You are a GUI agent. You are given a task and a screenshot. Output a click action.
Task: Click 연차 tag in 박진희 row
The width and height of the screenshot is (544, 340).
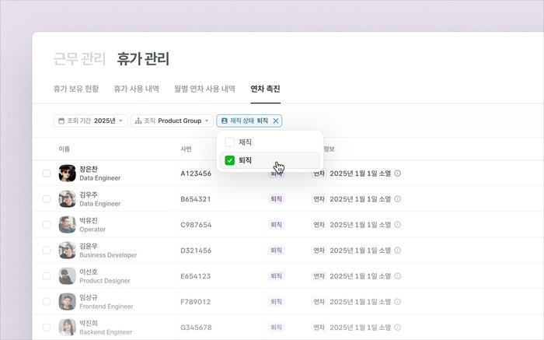point(319,327)
